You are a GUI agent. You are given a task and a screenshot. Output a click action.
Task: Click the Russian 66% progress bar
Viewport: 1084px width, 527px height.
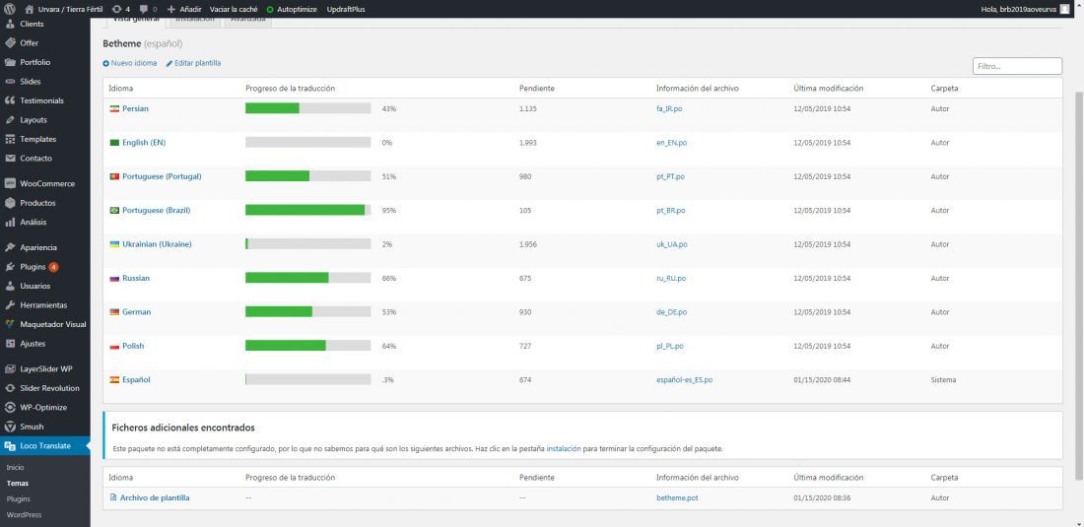(x=307, y=278)
